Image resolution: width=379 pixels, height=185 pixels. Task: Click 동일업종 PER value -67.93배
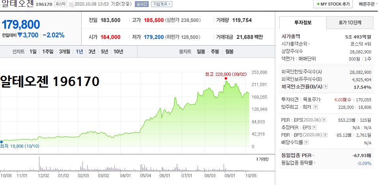pyautogui.click(x=361, y=156)
